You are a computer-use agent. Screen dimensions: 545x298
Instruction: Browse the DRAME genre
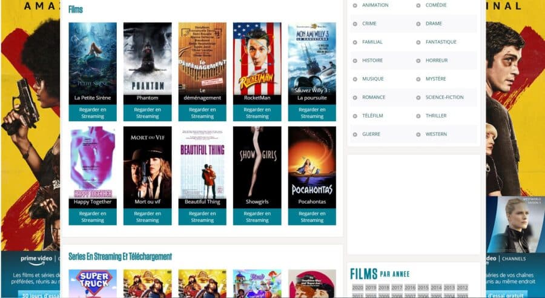(434, 24)
